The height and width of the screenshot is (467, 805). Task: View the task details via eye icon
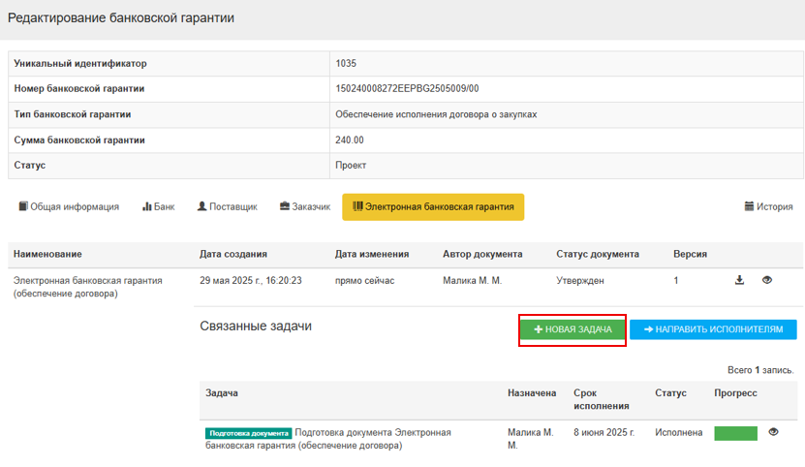[x=773, y=432]
